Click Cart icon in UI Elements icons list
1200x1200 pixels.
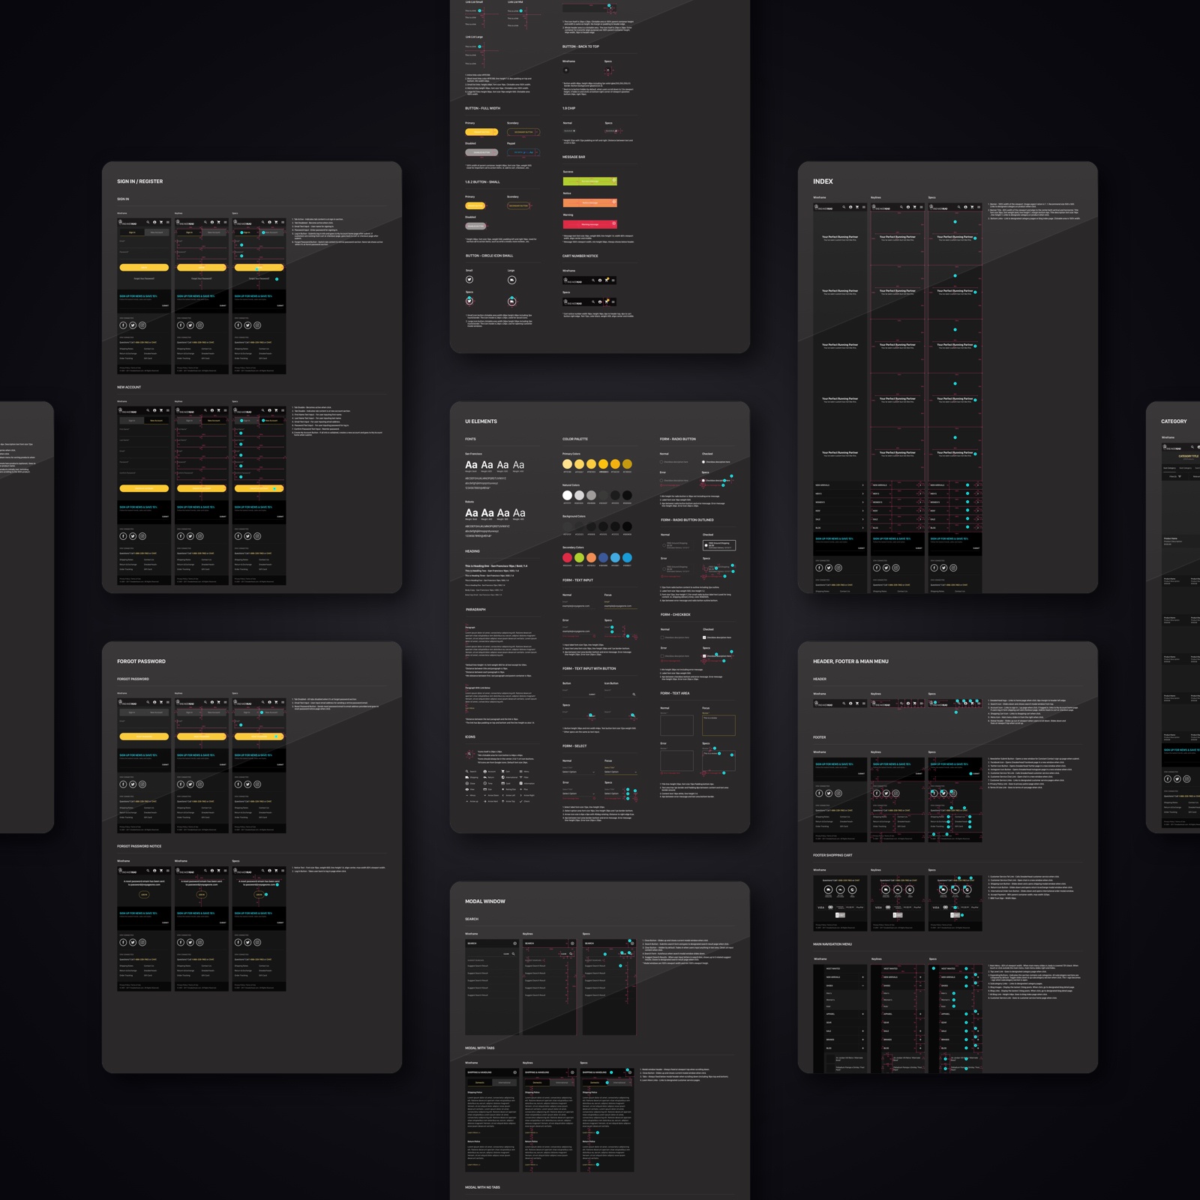[502, 772]
